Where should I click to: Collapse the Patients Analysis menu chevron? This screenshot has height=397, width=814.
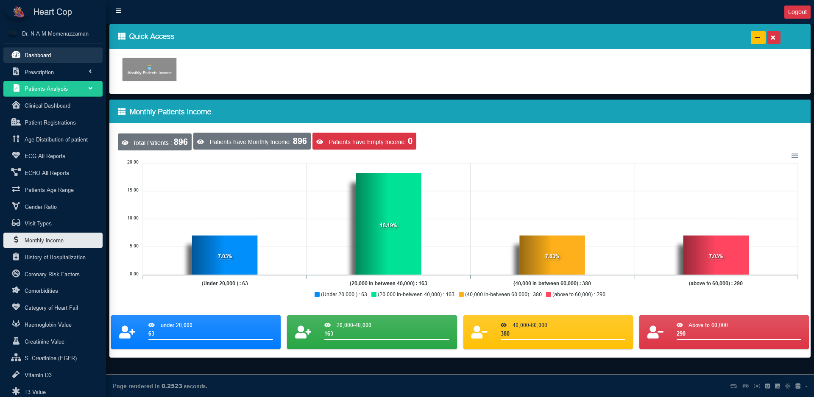coord(90,89)
